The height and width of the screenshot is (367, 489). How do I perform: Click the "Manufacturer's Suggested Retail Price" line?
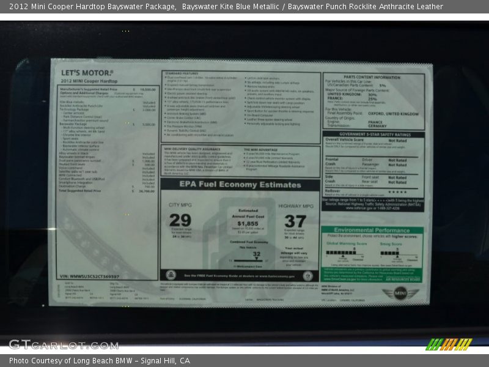108,89
